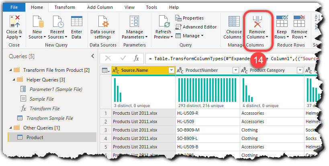This screenshot has width=329, height=166.
Task: Click Products List 2011.xlsx in row 1
Action: 143,113
